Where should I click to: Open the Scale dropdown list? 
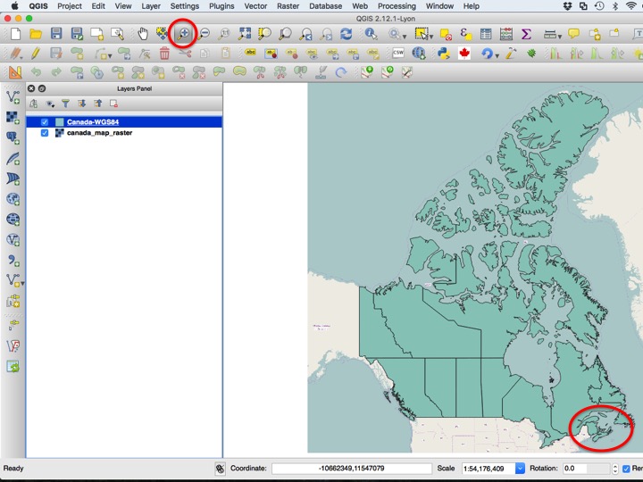tap(520, 468)
